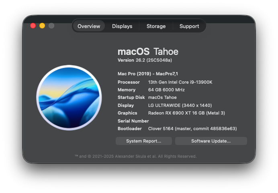The height and width of the screenshot is (193, 278).
Task: Open the Support tab
Action: point(189,26)
